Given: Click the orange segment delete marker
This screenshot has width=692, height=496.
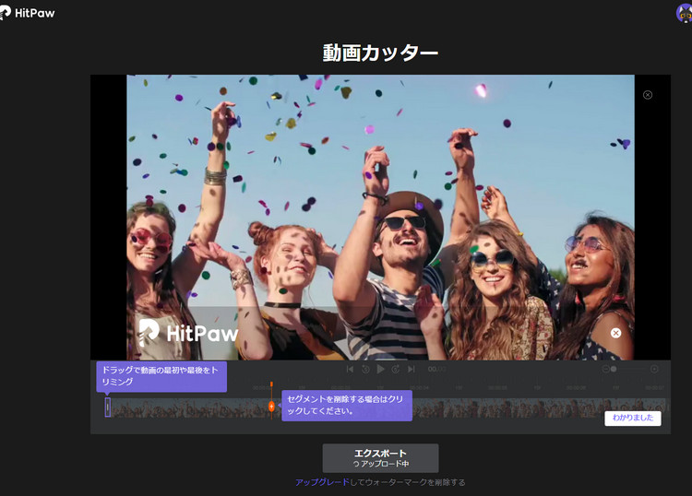Looking at the screenshot, I should click(271, 406).
